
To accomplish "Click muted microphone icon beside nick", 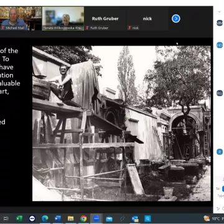I will pos(129,28).
